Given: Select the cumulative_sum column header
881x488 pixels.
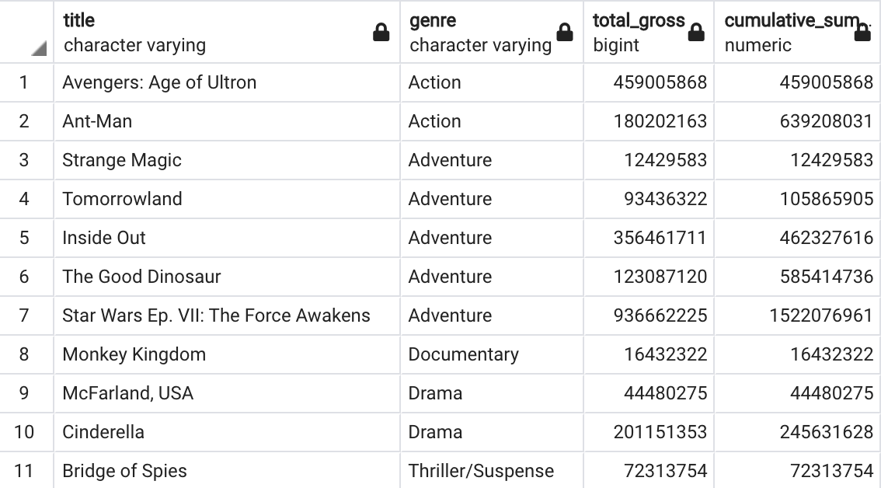Looking at the screenshot, I should pyautogui.click(x=785, y=33).
